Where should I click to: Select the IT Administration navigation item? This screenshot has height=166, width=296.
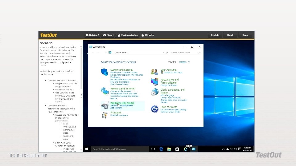click(x=128, y=35)
